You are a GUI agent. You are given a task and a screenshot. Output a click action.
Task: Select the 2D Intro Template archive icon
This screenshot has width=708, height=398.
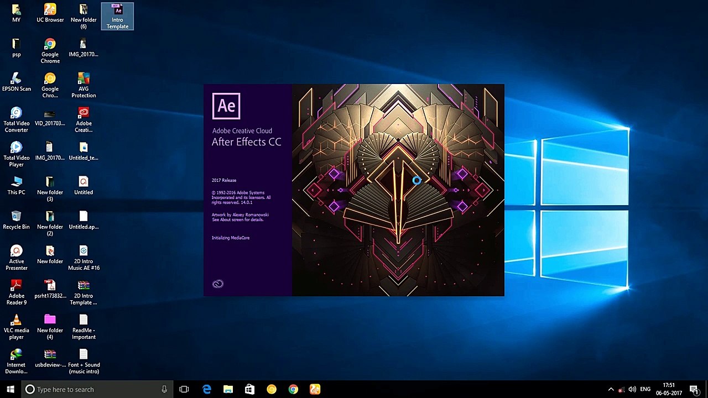click(84, 292)
